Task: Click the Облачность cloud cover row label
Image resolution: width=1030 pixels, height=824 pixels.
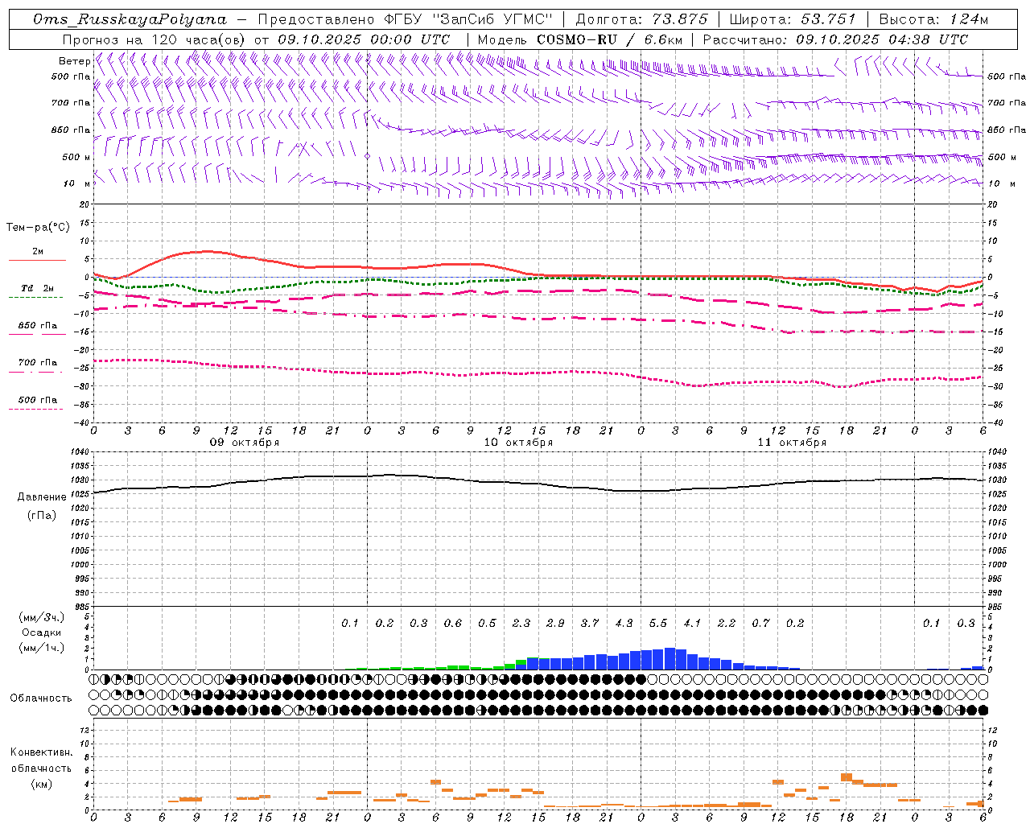Action: (41, 698)
